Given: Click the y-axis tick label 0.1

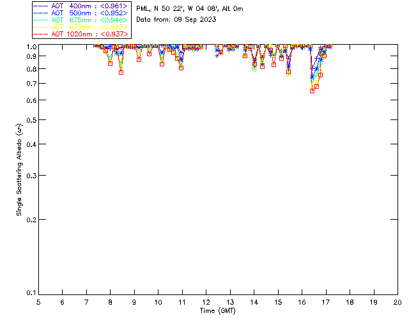Looking at the screenshot, I should 31,293.
